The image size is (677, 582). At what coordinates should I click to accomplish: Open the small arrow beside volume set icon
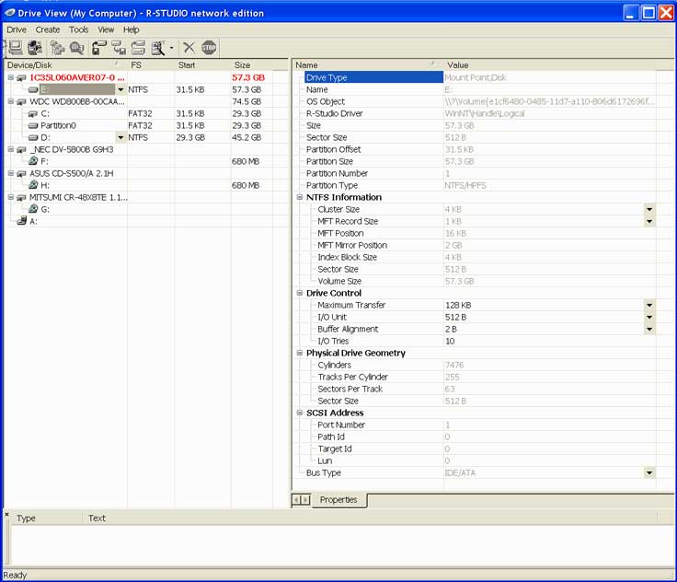[172, 48]
